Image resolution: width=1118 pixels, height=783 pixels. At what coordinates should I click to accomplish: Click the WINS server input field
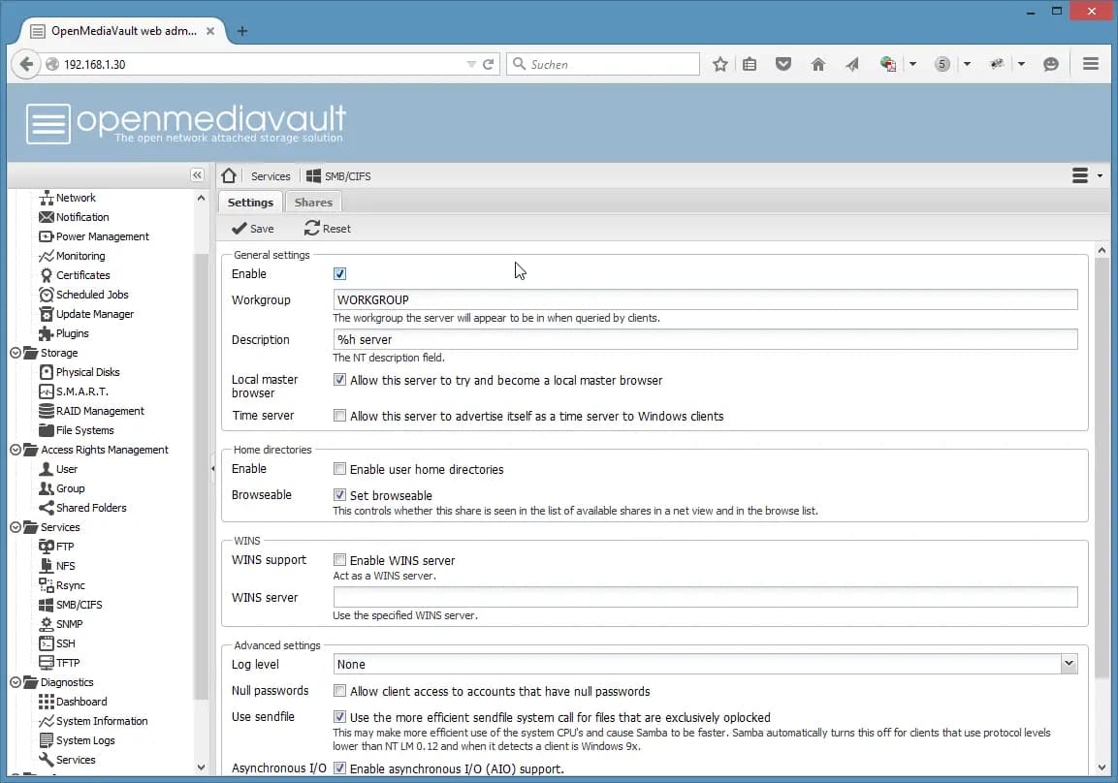click(x=705, y=597)
